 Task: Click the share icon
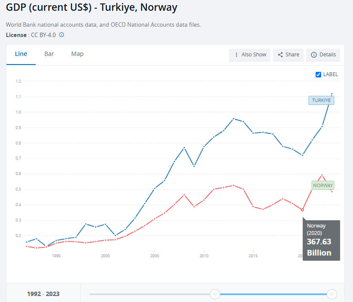280,55
